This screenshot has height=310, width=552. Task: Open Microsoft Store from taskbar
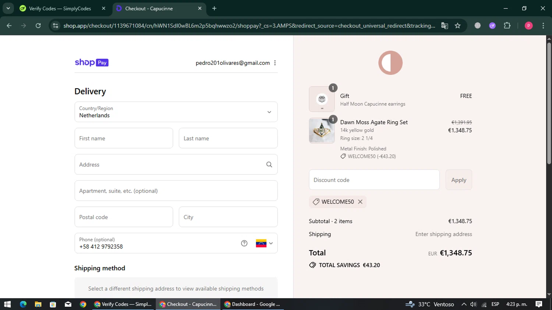[53, 304]
